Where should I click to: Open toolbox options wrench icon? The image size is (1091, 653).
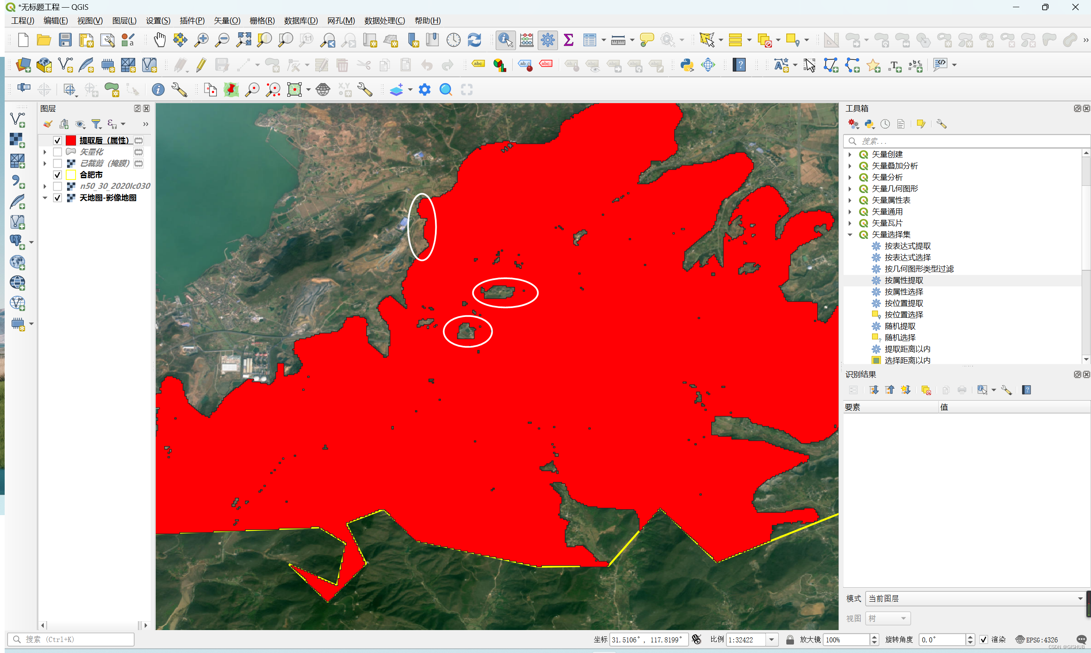click(941, 124)
